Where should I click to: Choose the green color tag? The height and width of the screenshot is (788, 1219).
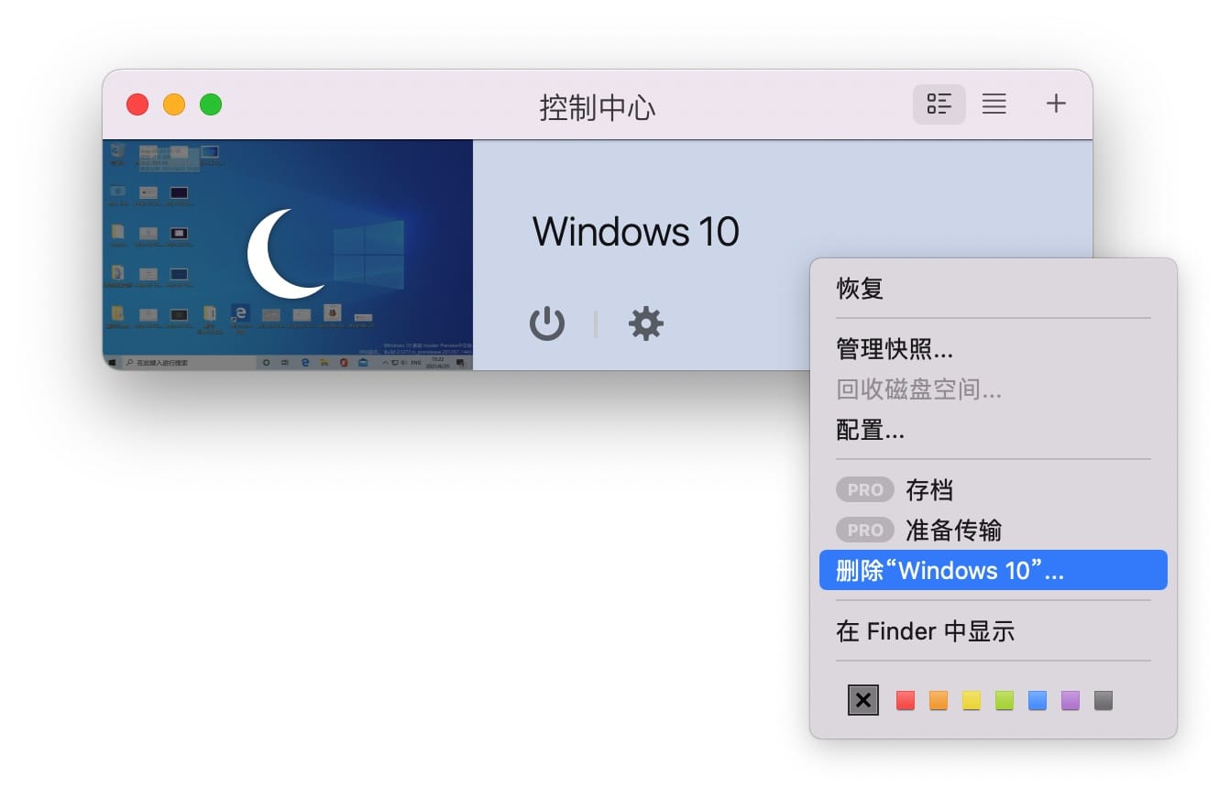1005,701
